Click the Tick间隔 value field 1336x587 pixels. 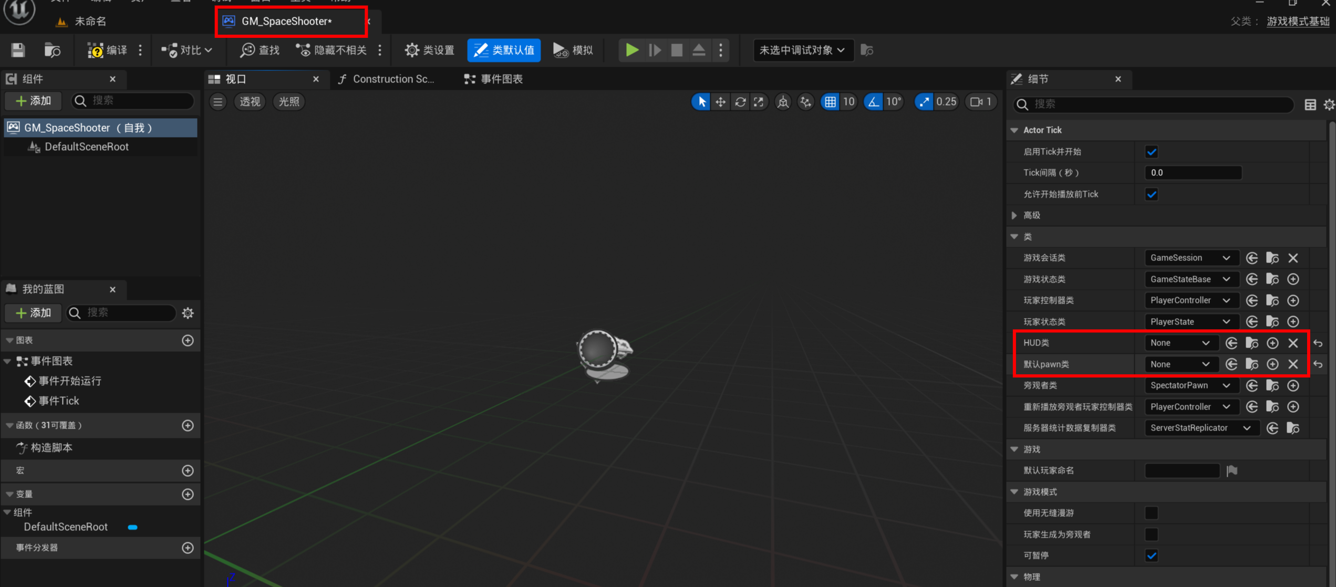coord(1193,173)
